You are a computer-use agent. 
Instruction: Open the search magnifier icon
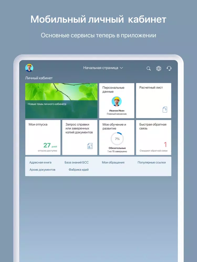(x=149, y=68)
